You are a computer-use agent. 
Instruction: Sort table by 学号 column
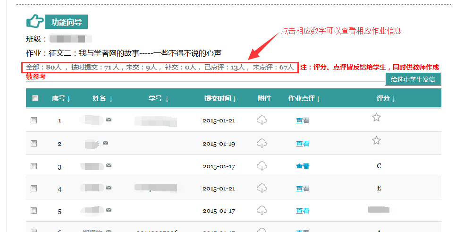(x=159, y=99)
